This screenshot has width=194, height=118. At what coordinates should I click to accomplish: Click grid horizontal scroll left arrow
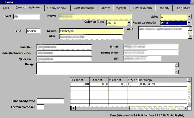click(x=73, y=108)
